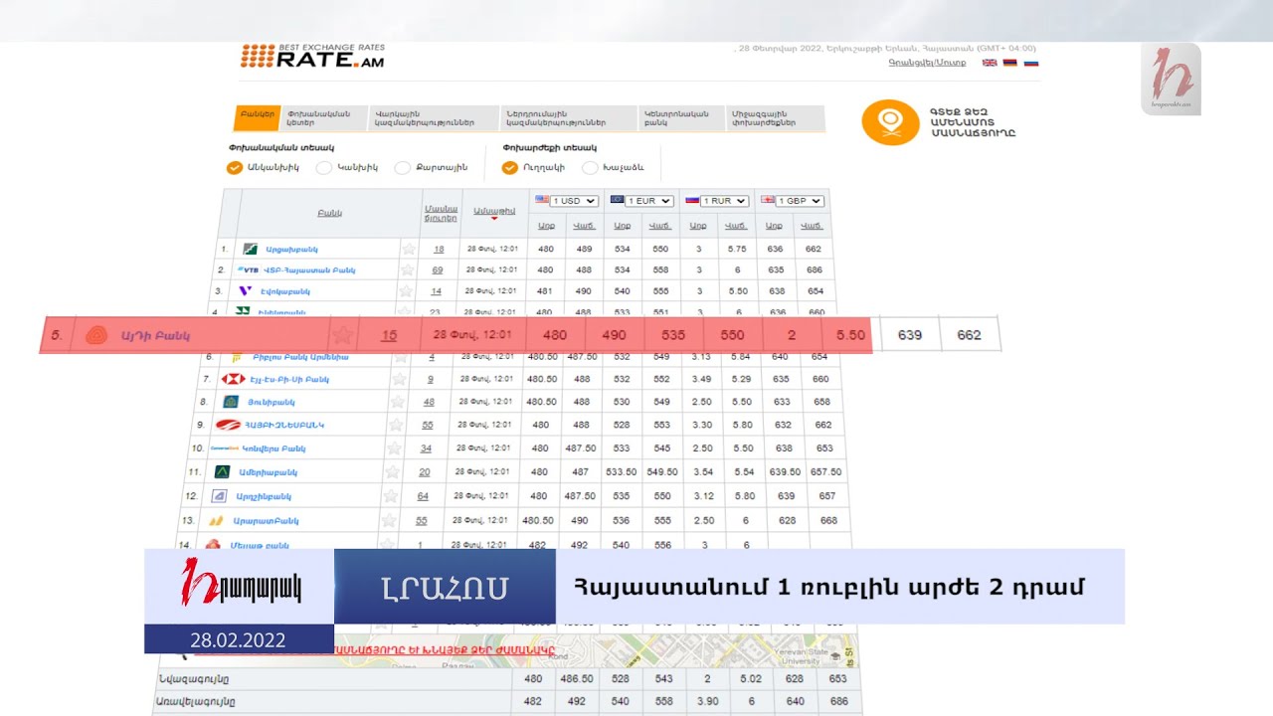Image resolution: width=1273 pixels, height=716 pixels.
Task: Open the 1 RUR currency dropdown
Action: pos(724,200)
